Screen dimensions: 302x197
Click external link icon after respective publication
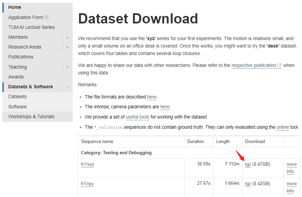(x=279, y=65)
